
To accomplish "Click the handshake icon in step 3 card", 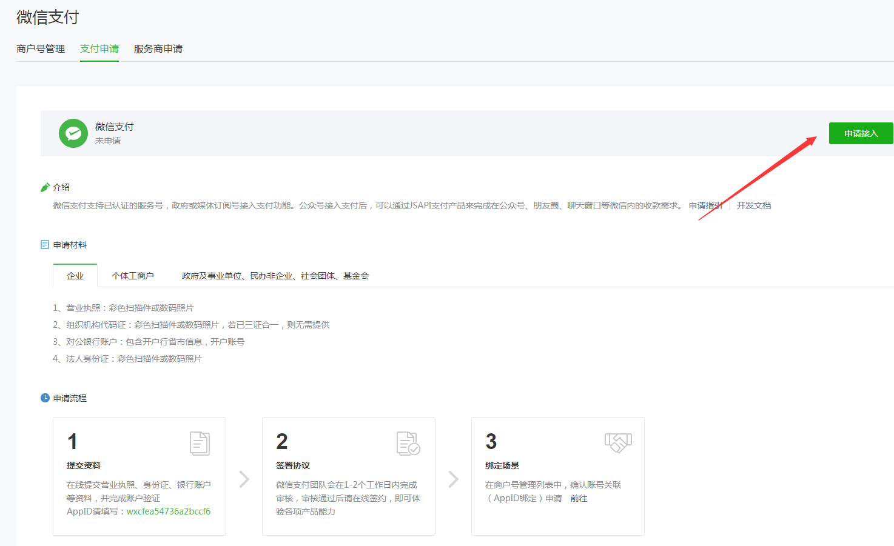I will (618, 443).
